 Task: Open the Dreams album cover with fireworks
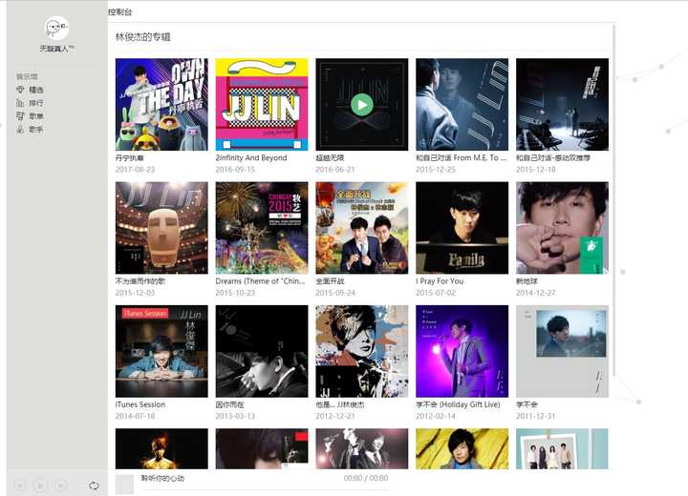click(x=262, y=228)
